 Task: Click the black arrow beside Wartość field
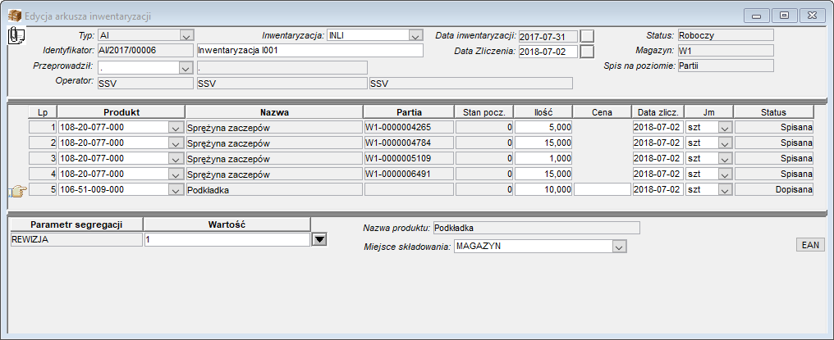(x=319, y=239)
